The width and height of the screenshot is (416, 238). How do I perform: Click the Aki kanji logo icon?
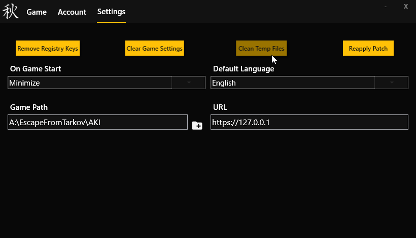point(11,12)
